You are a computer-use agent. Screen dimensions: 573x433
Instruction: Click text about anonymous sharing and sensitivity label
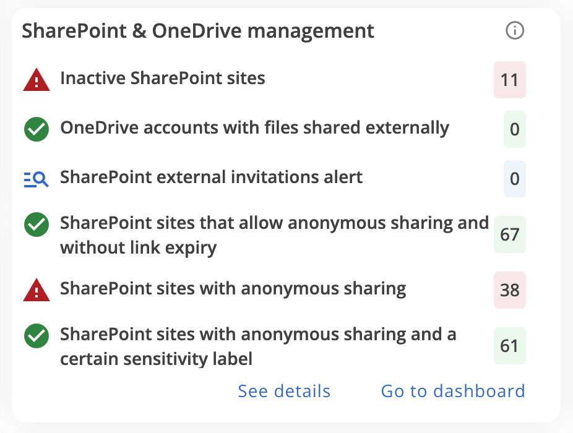pos(259,346)
